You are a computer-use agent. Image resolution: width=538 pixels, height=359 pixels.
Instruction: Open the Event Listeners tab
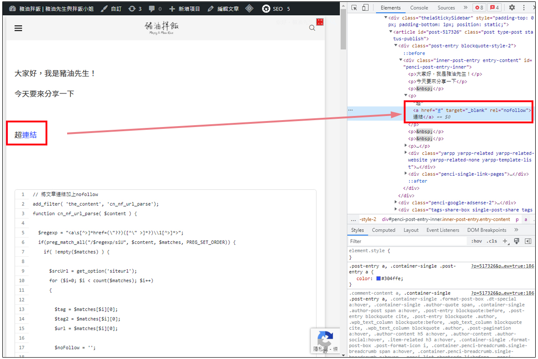443,230
